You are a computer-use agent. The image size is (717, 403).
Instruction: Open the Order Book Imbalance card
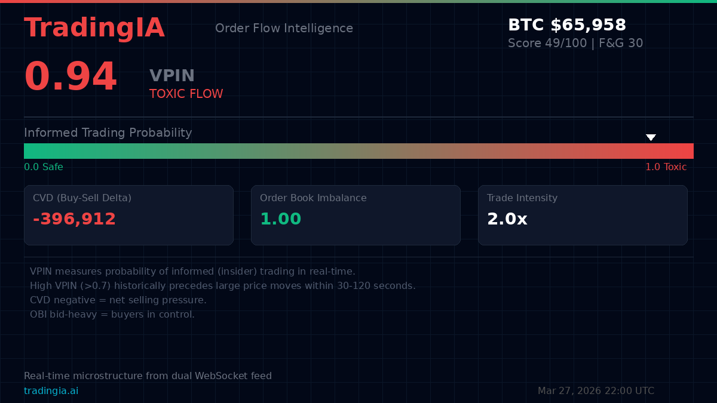[356, 215]
